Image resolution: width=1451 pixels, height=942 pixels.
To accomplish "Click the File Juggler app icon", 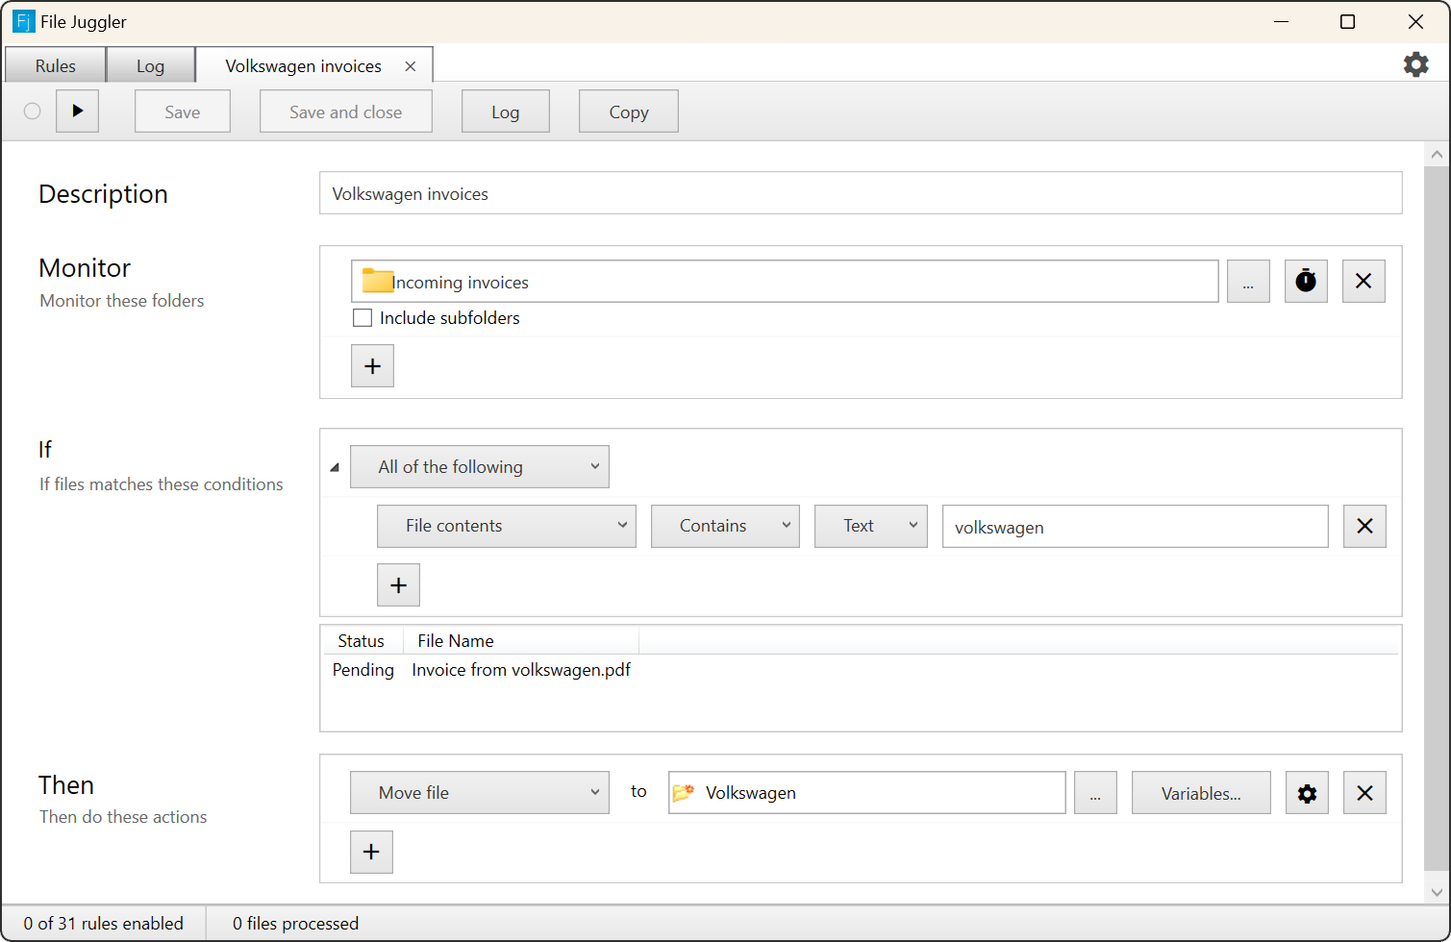I will point(23,21).
